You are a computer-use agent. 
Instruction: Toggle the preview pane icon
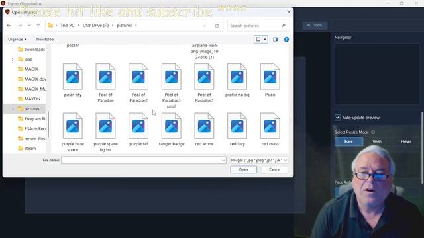276,40
